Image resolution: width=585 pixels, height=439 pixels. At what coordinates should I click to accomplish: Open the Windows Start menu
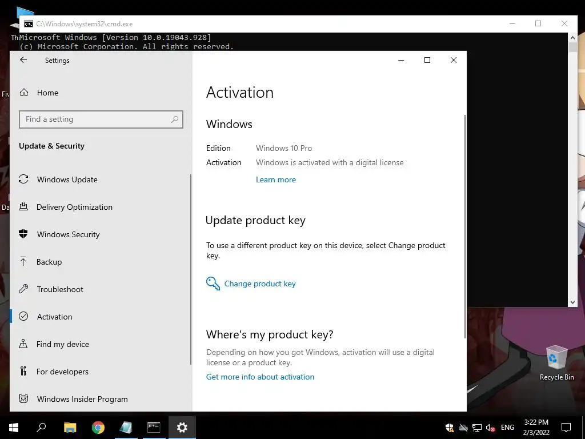point(14,428)
